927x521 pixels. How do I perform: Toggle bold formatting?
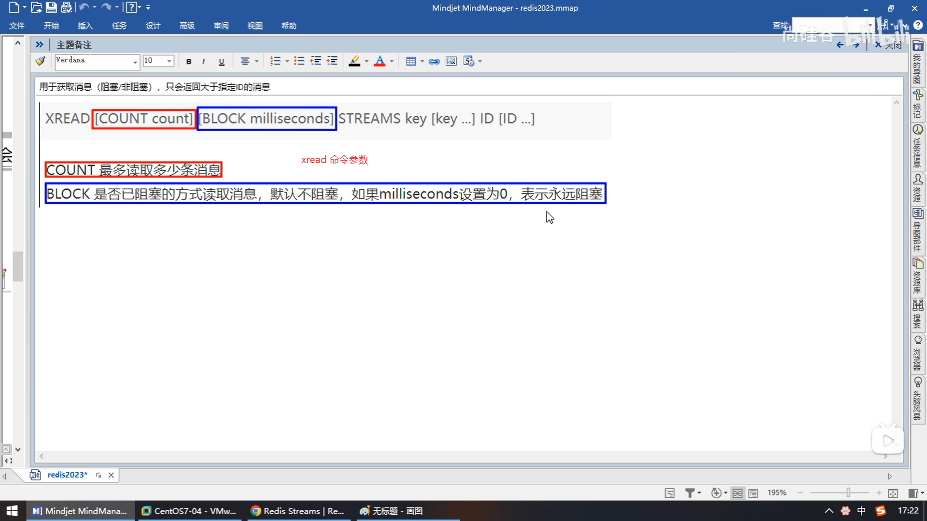pos(189,61)
